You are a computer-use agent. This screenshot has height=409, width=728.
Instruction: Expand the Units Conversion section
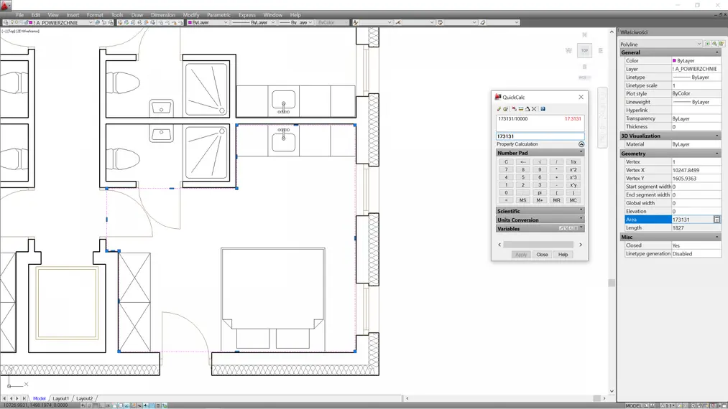pyautogui.click(x=581, y=220)
